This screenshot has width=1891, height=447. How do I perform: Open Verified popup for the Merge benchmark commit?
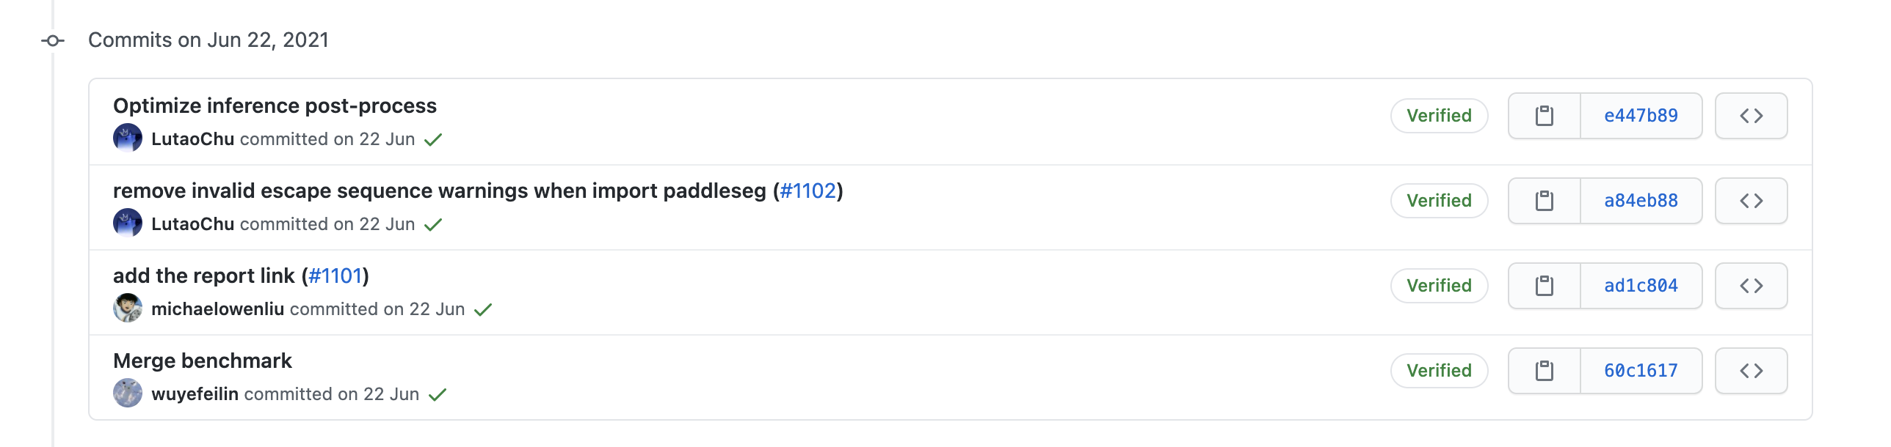(1438, 371)
